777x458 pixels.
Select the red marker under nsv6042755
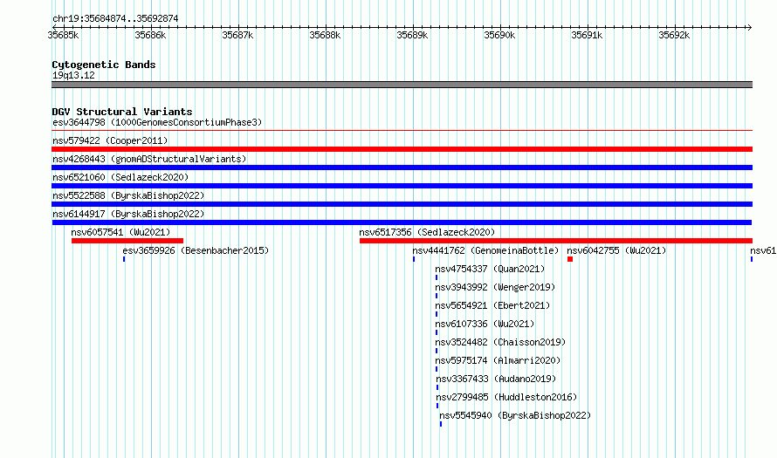[x=570, y=259]
